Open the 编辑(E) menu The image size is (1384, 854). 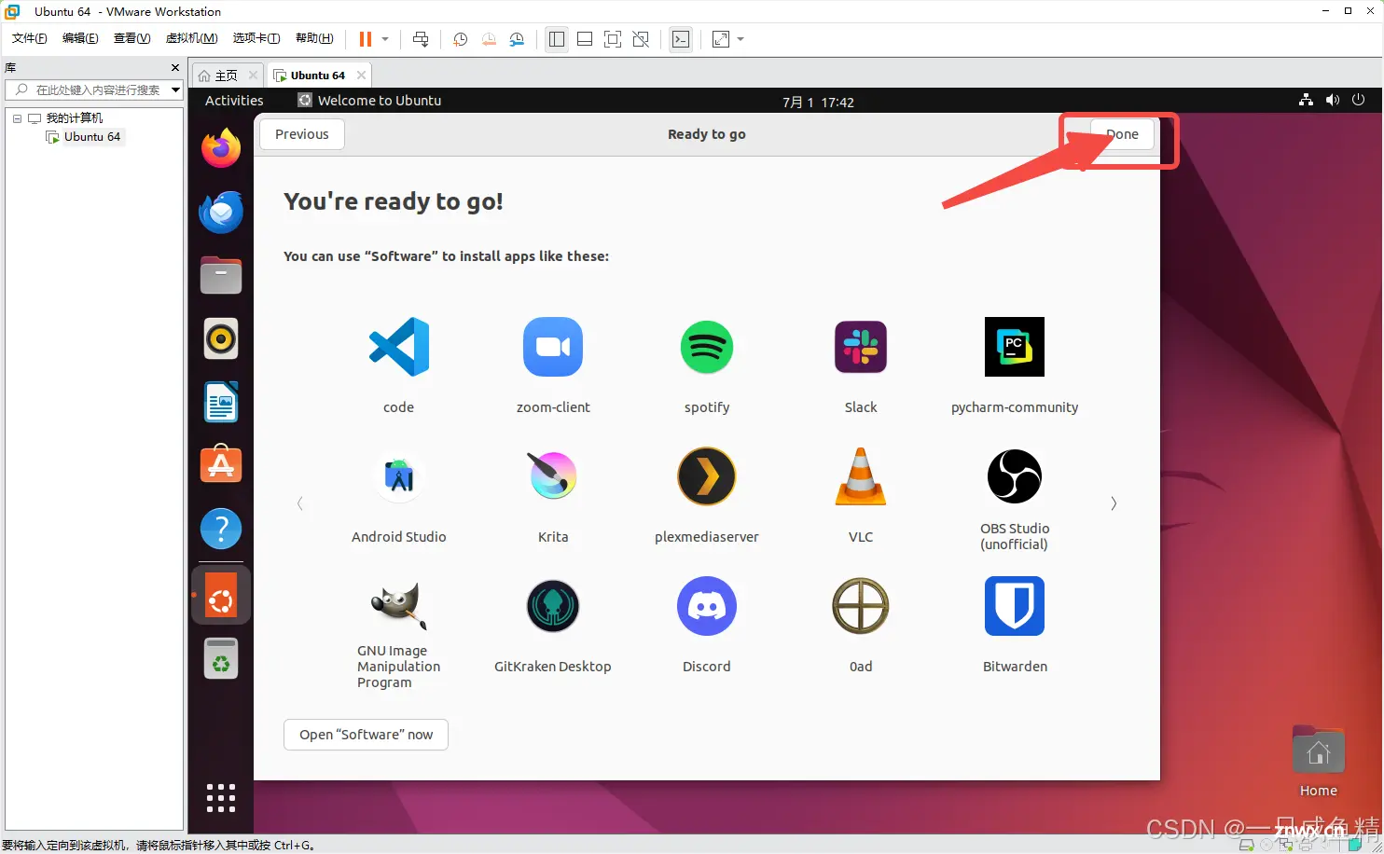tap(80, 38)
